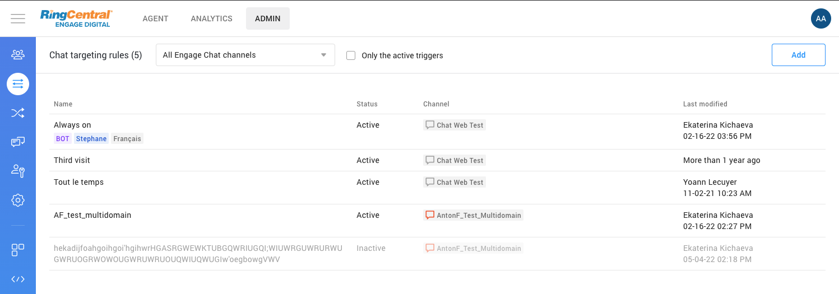Click AntonF_Test_Multidomain label in the Active row

pos(479,215)
